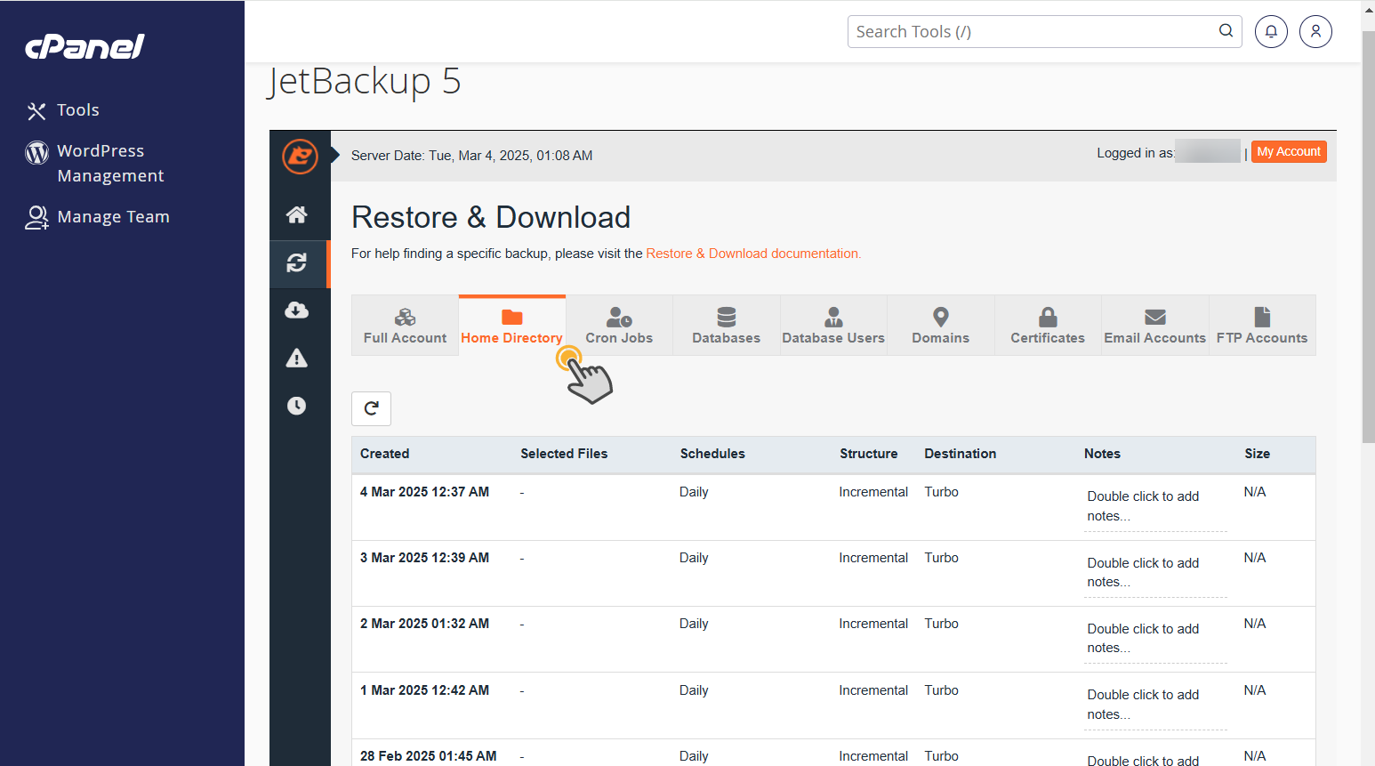
Task: Open the notifications bell
Action: [1271, 32]
